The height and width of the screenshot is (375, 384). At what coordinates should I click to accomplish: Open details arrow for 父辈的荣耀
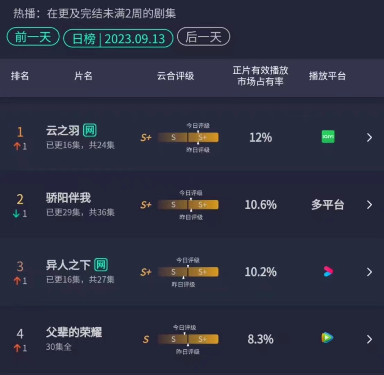369,339
